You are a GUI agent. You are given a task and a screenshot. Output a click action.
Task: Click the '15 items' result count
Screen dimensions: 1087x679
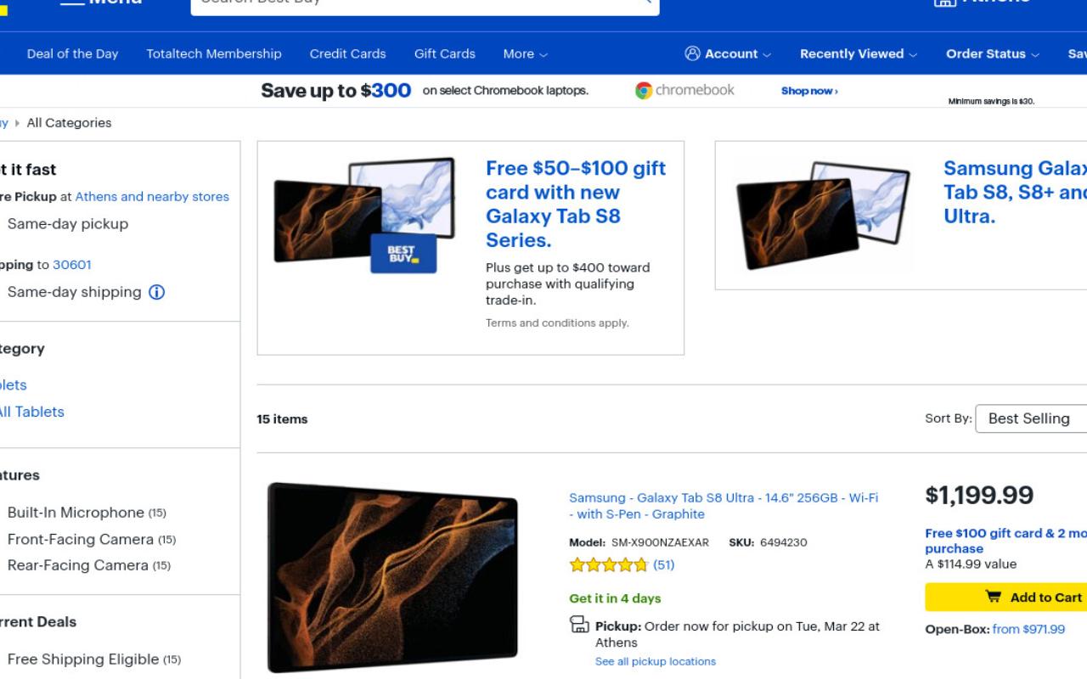coord(282,419)
